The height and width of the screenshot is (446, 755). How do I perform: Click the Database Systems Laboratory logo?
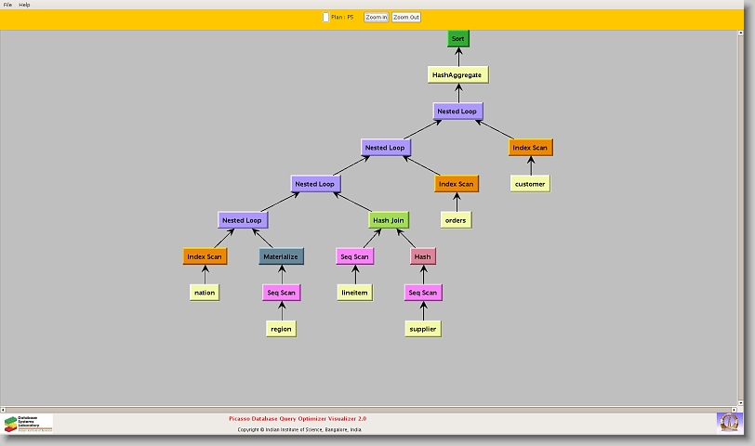pyautogui.click(x=29, y=424)
